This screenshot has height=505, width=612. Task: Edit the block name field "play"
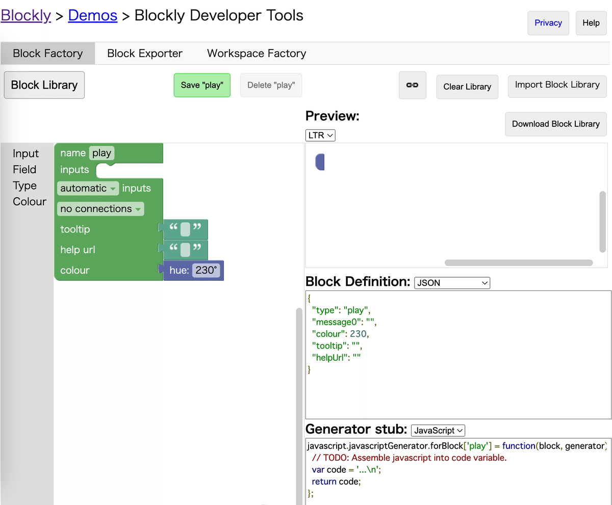click(x=102, y=153)
